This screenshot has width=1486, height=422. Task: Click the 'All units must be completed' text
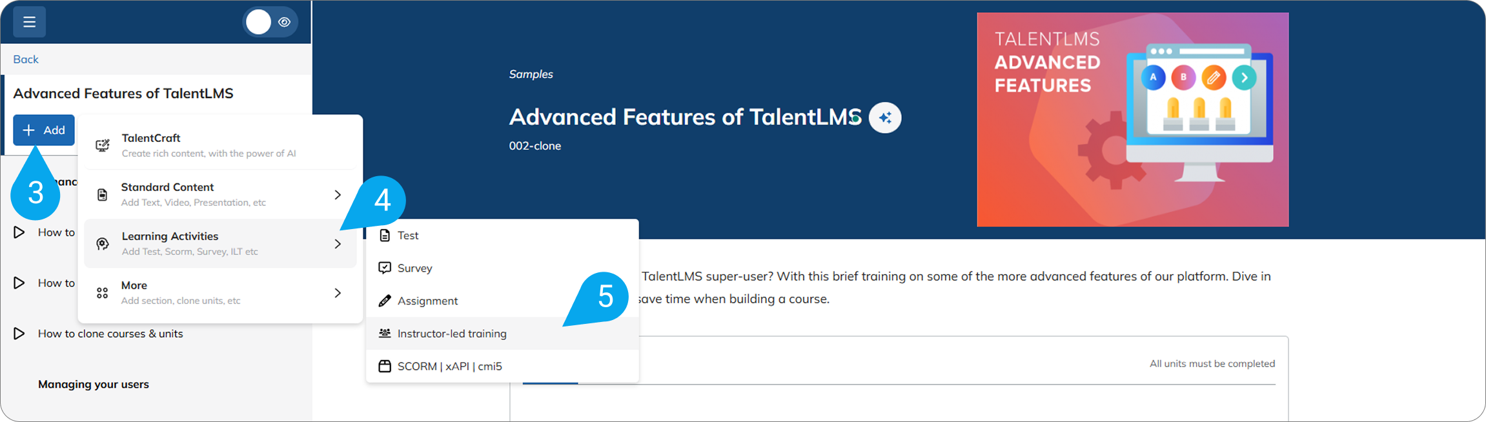(x=1212, y=363)
